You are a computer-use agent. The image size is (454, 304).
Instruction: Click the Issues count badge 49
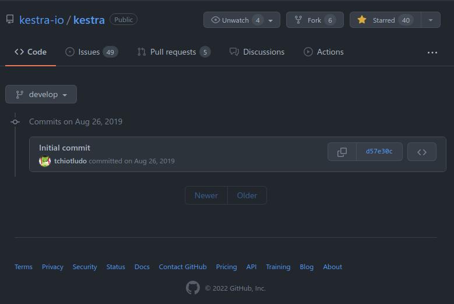pyautogui.click(x=110, y=52)
